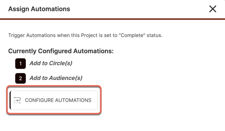
Task: Click the Trigger Automations description text
Action: [x=85, y=35]
